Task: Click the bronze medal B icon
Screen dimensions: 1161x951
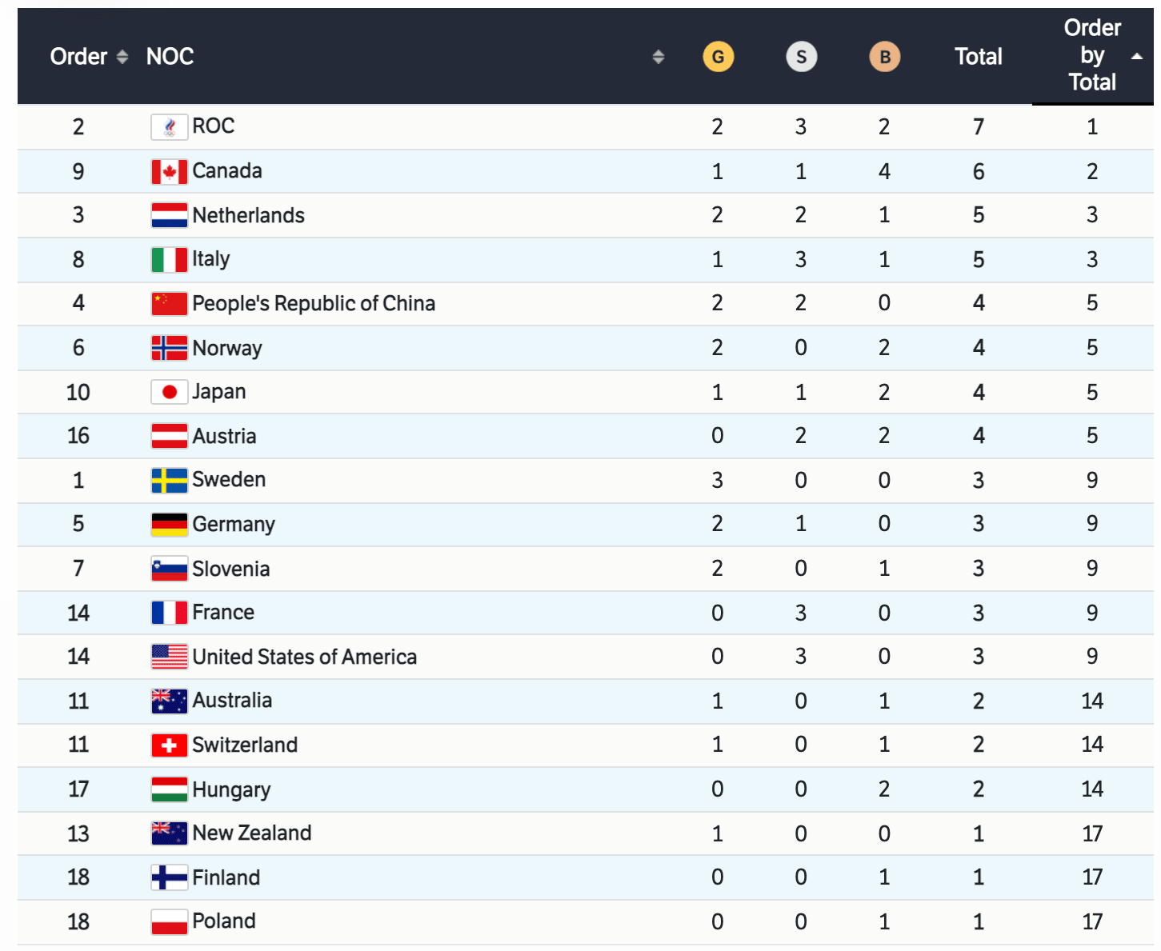Action: 884,57
